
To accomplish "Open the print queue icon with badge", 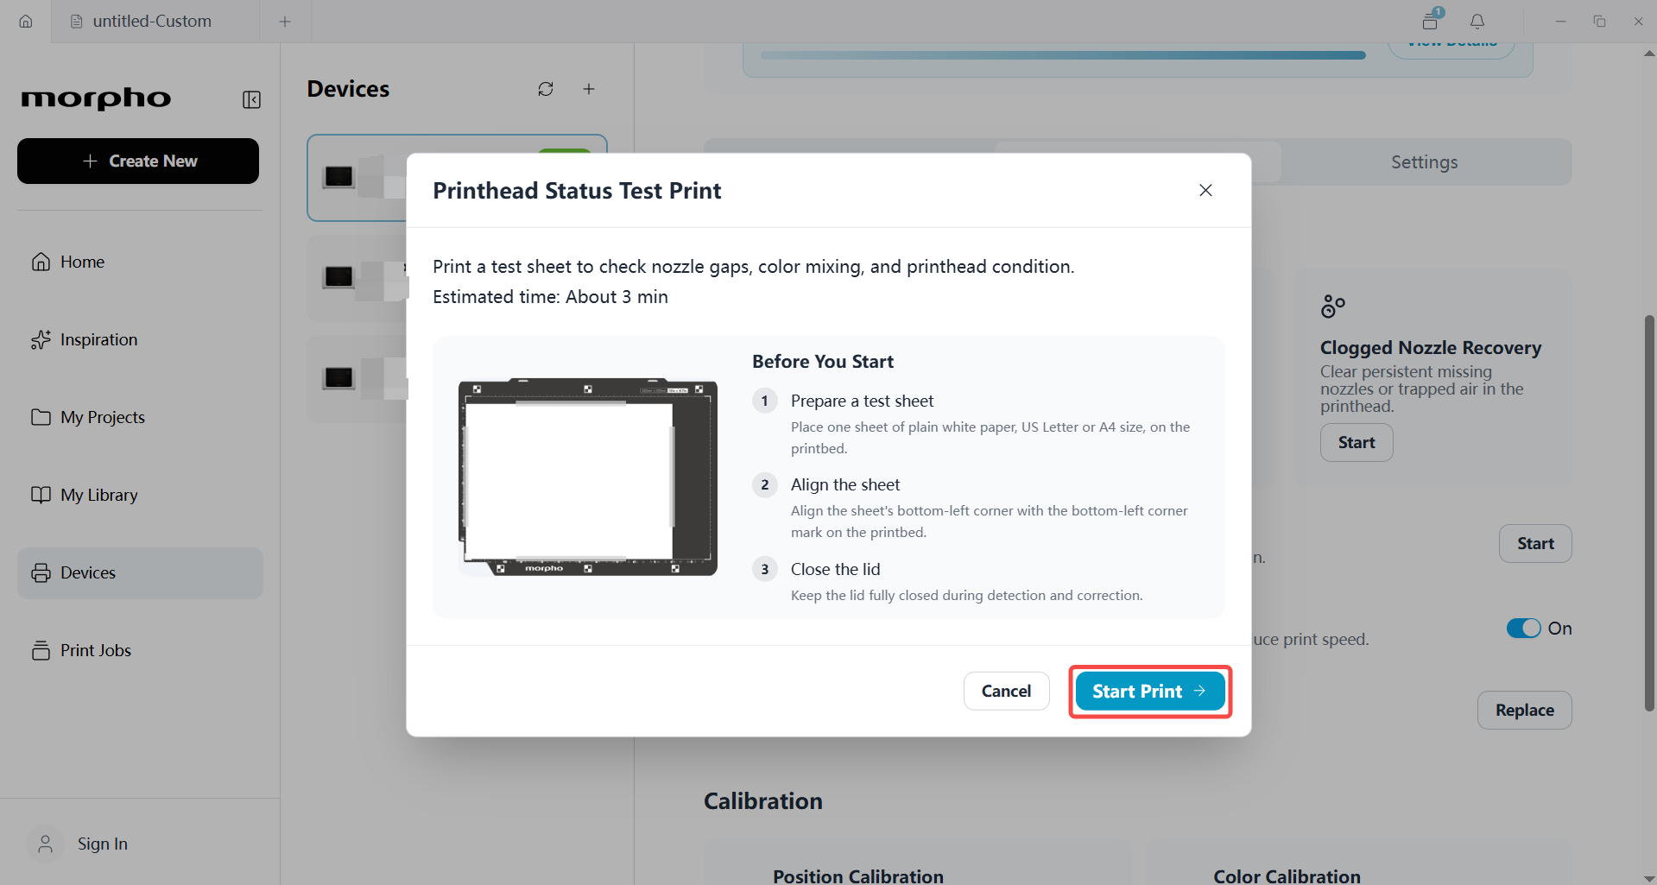I will click(1432, 19).
